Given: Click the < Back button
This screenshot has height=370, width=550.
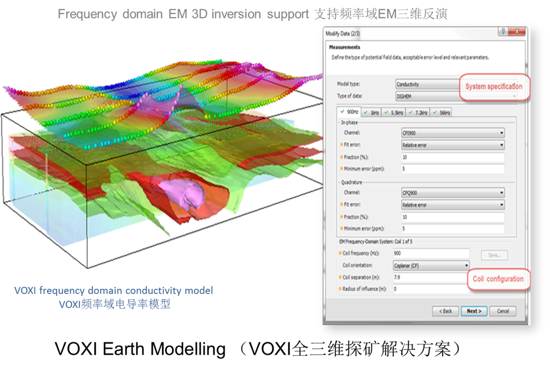Looking at the screenshot, I should tap(446, 311).
